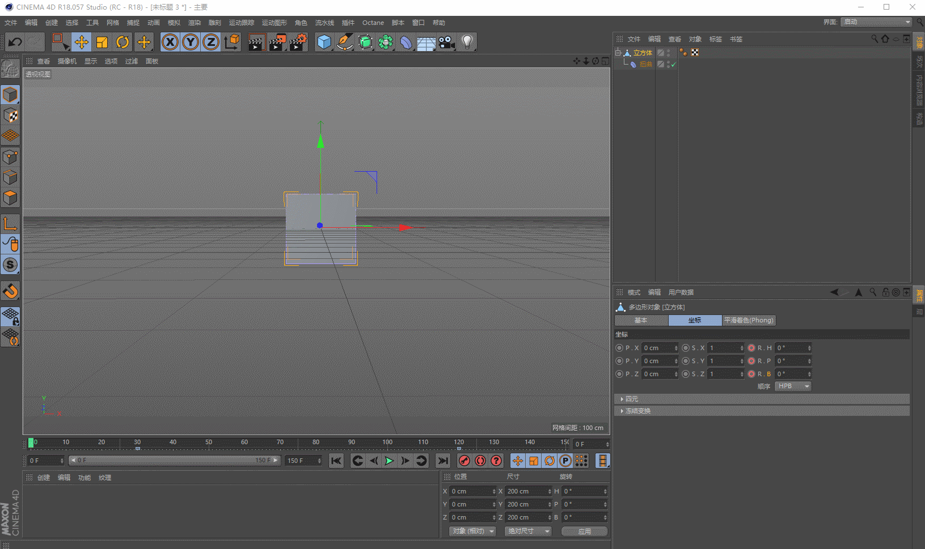Screen dimensions: 925x549
Task: Click the Record Active Objects key button
Action: tap(464, 461)
